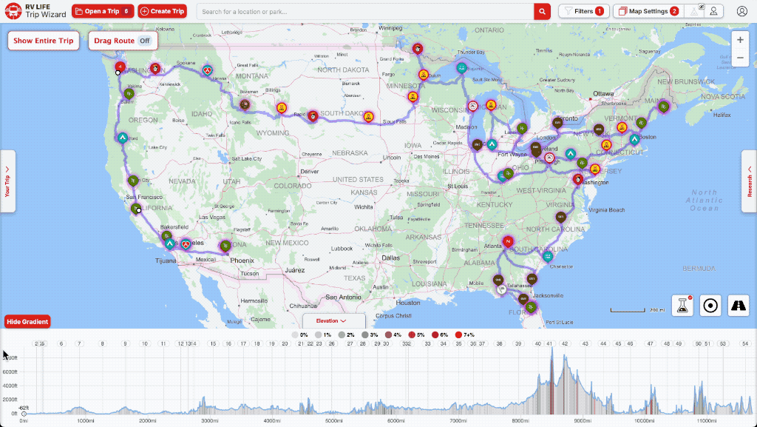Select stop marker 54 on elevation chart
The width and height of the screenshot is (757, 427).
[745, 344]
